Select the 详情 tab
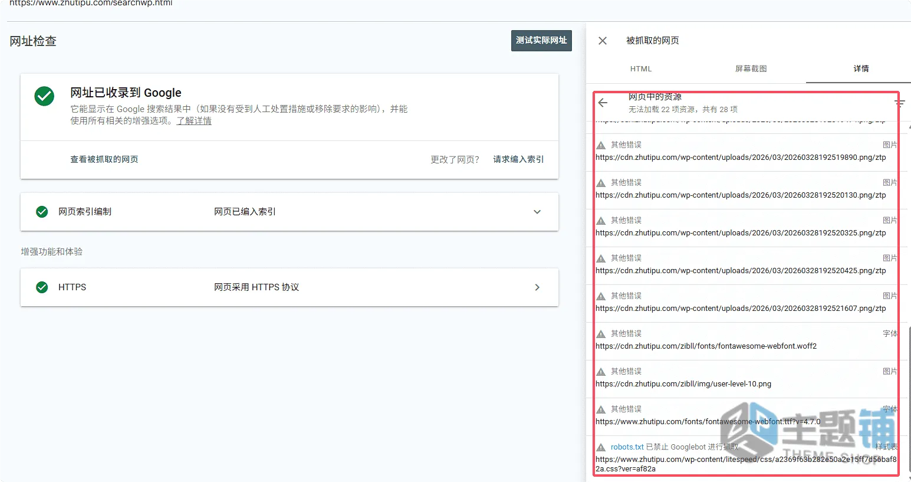The height and width of the screenshot is (482, 911). pos(861,69)
